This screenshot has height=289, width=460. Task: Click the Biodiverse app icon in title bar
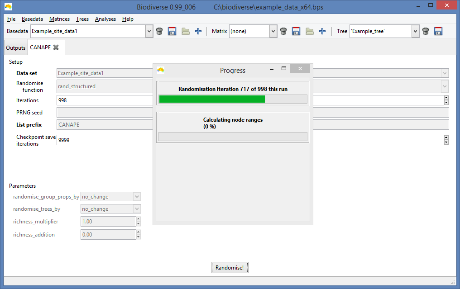click(8, 6)
